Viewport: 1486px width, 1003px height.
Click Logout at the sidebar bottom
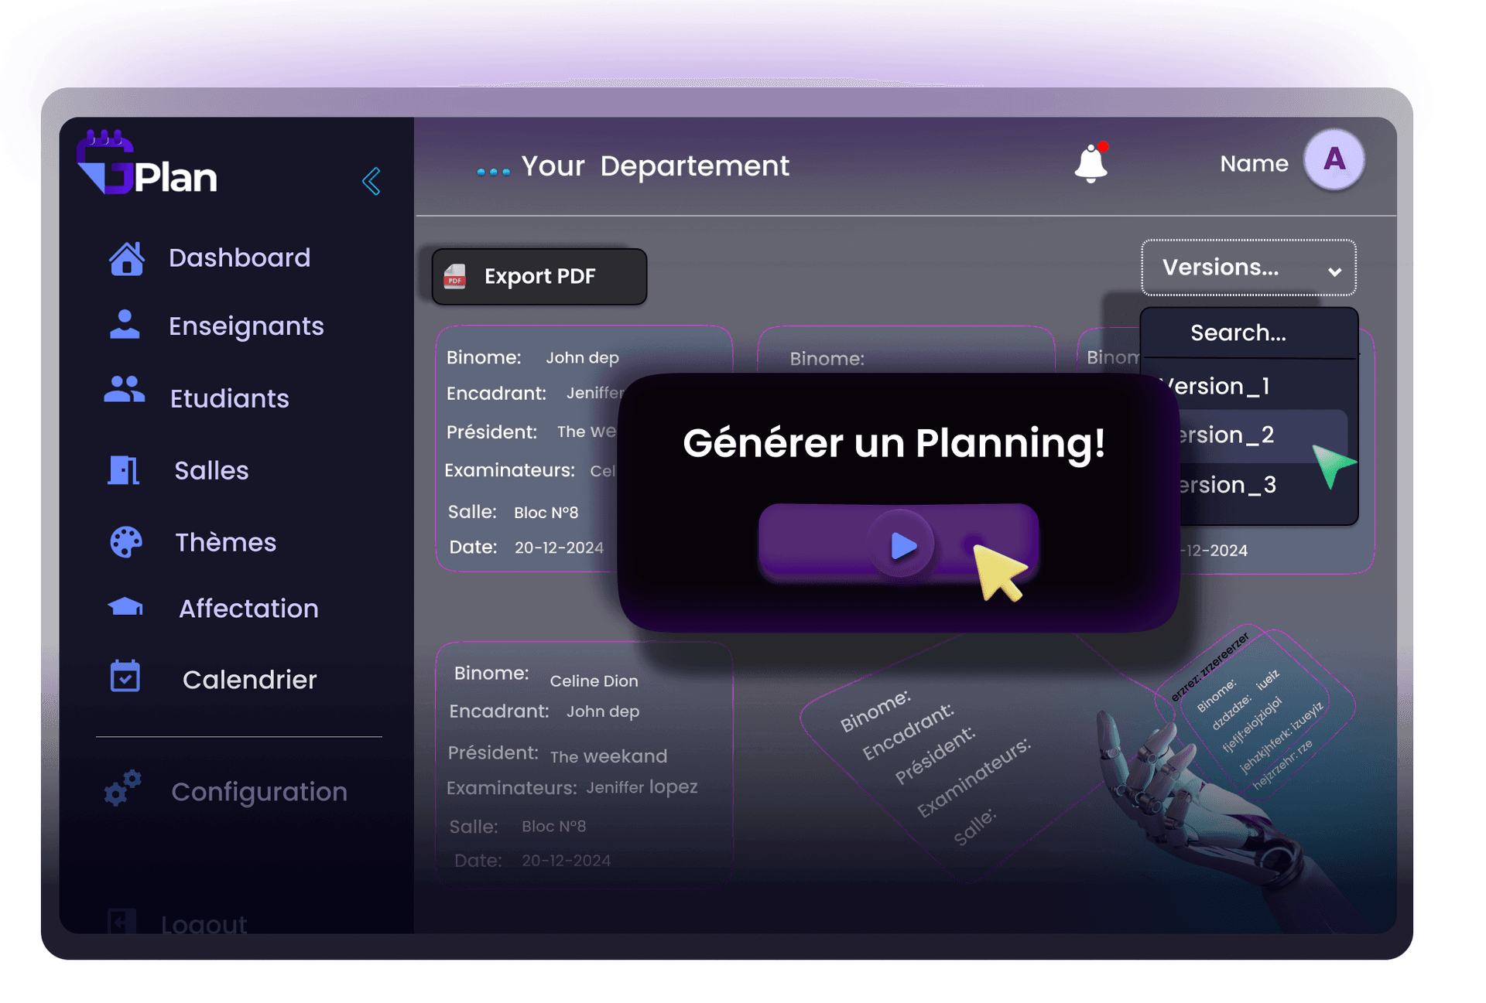(x=203, y=923)
